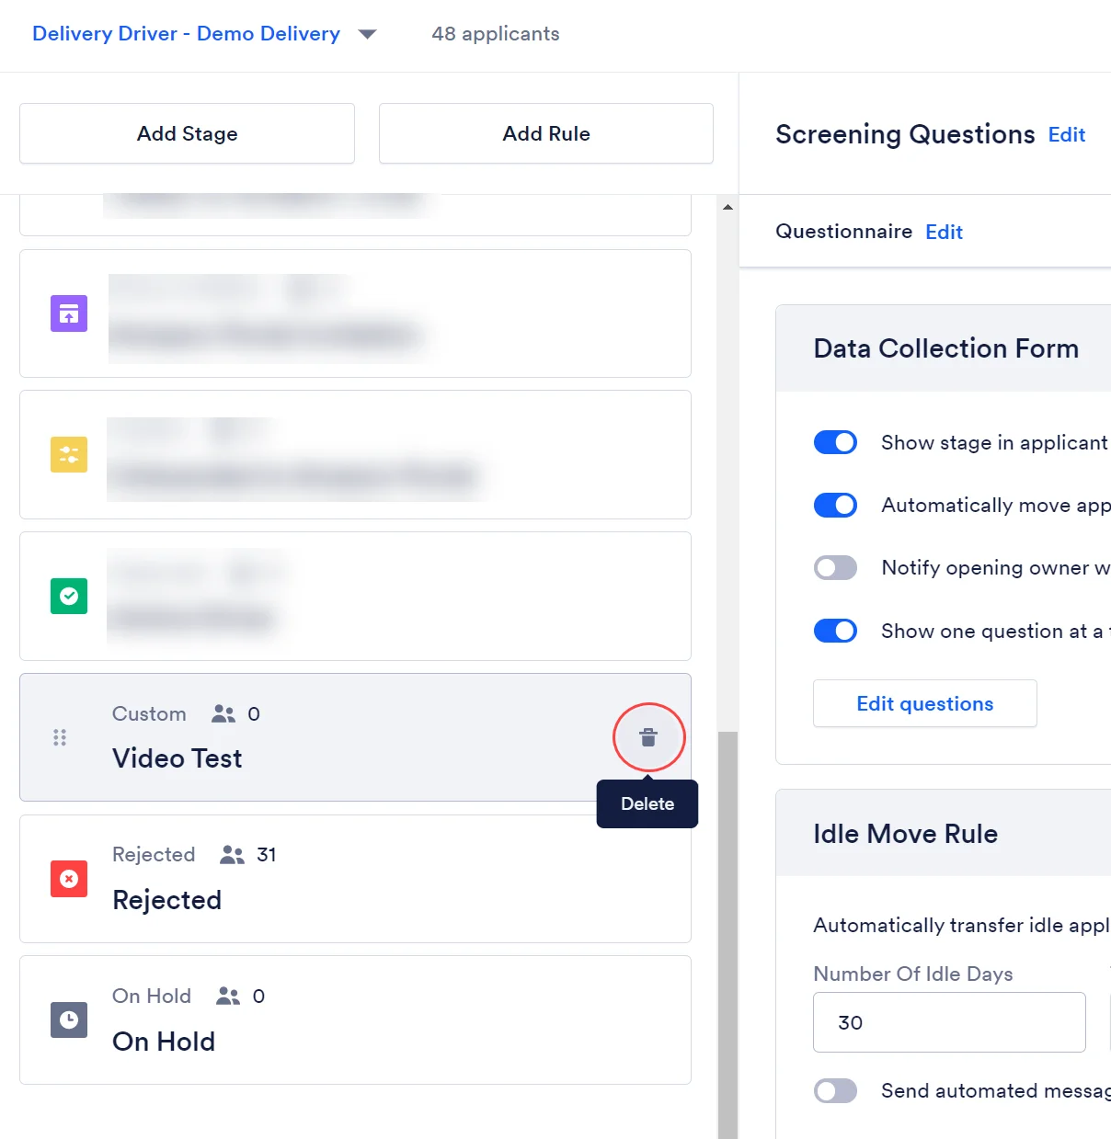The width and height of the screenshot is (1111, 1139).
Task: Click the yellow sliders stage icon
Action: (x=69, y=454)
